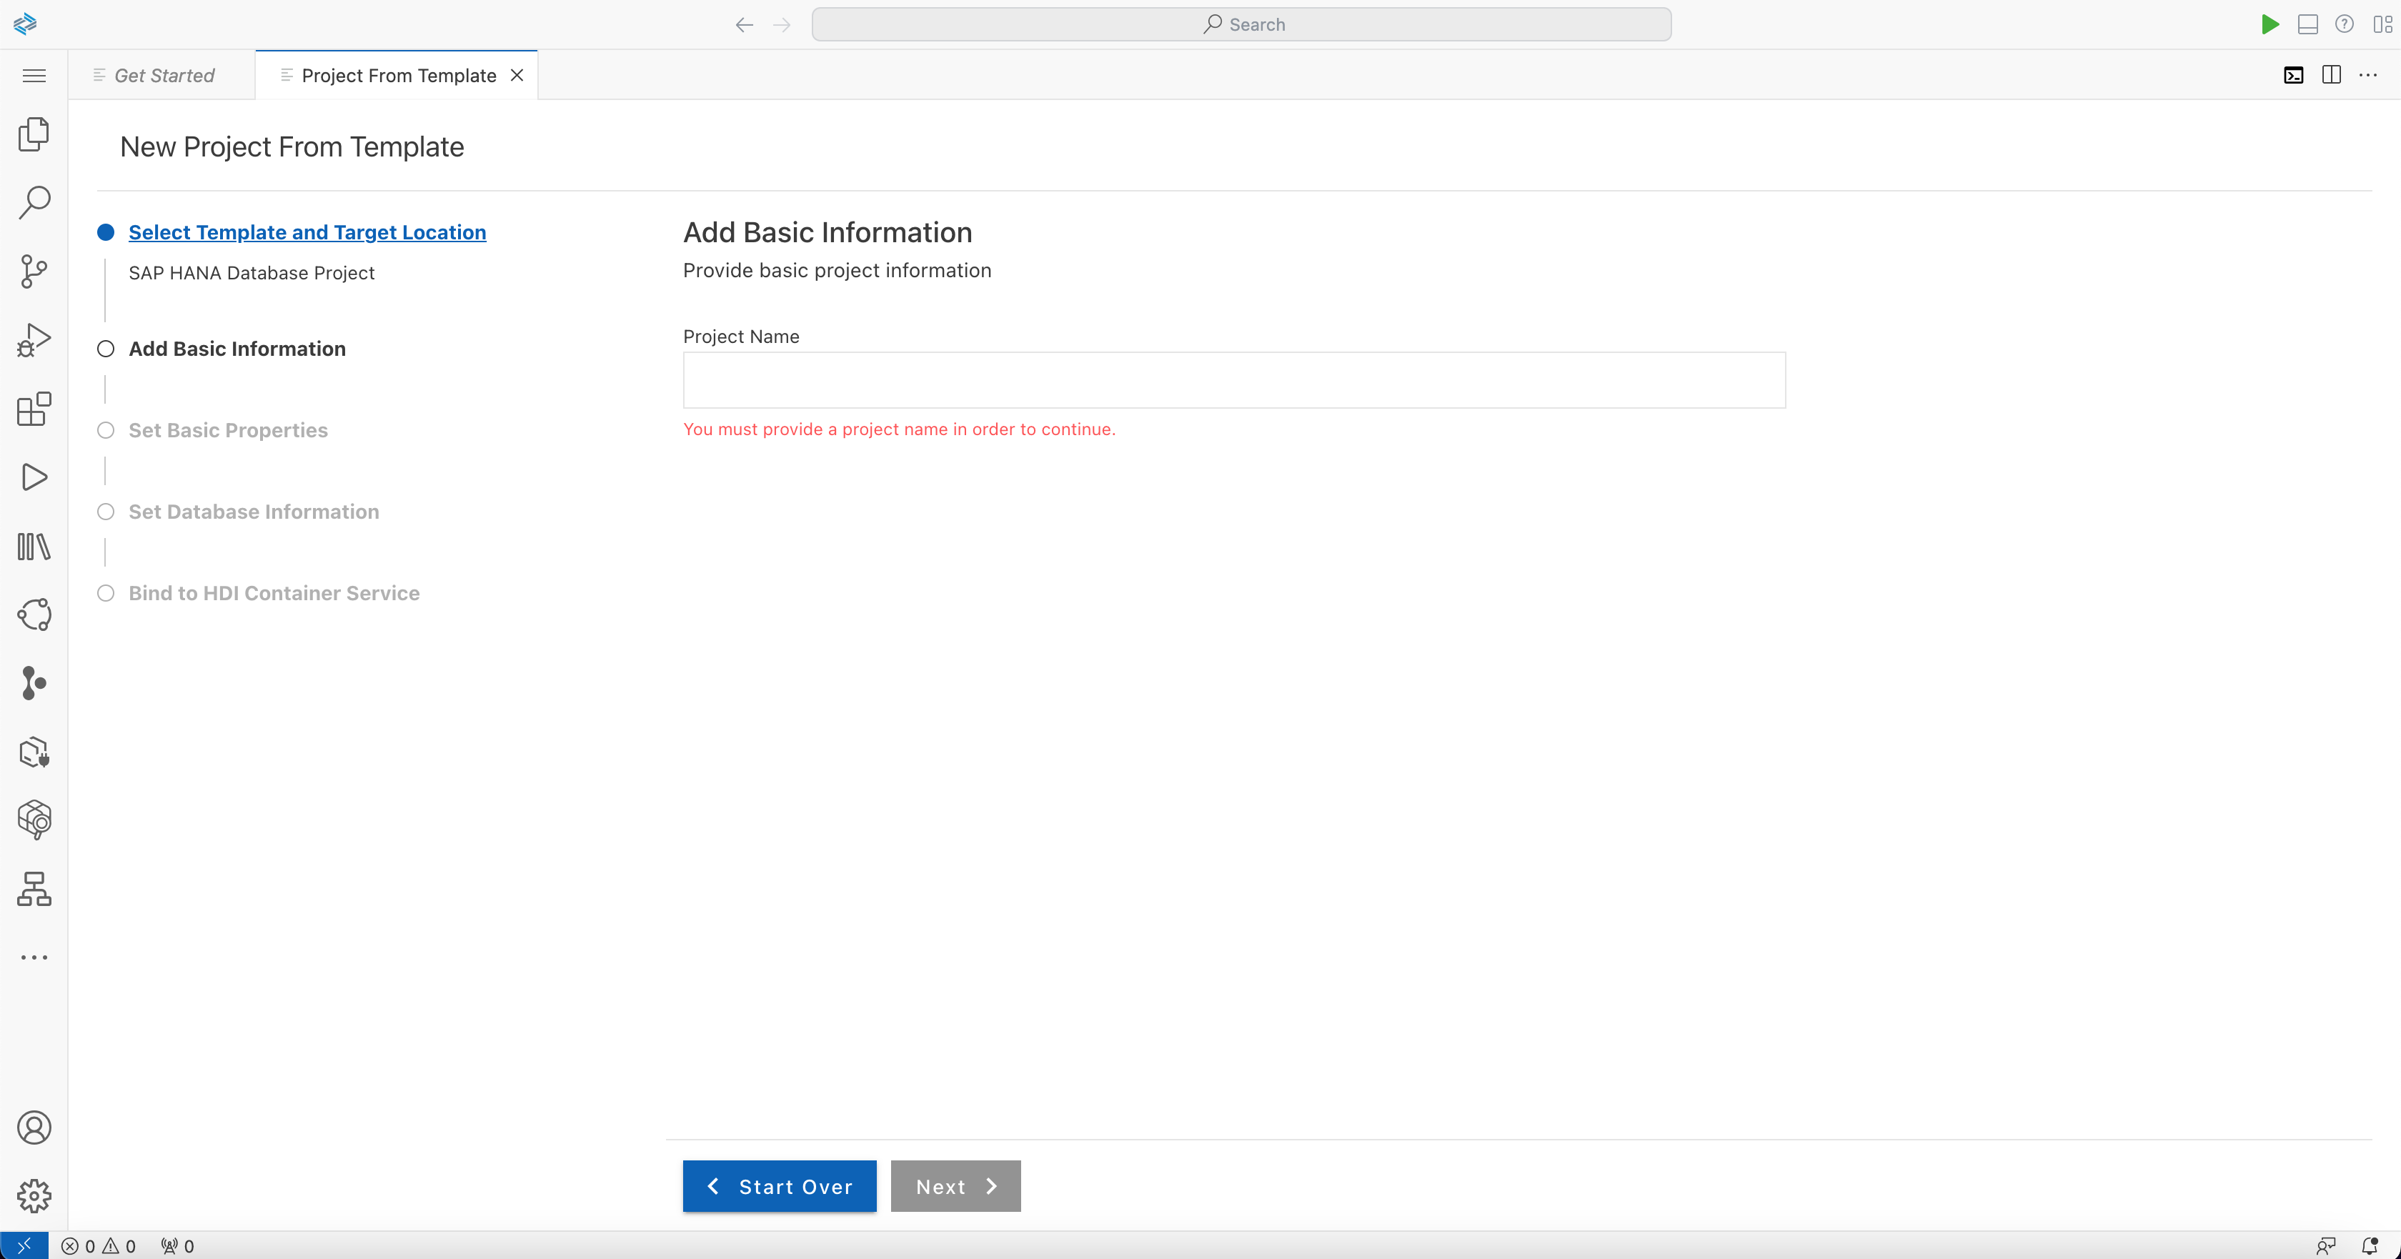Open Run and Debug view
Image resolution: width=2401 pixels, height=1259 pixels.
click(x=34, y=340)
